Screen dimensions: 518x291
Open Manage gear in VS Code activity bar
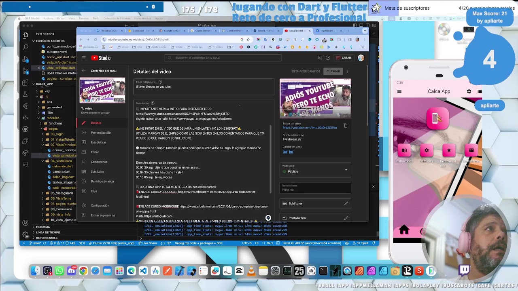point(25,234)
